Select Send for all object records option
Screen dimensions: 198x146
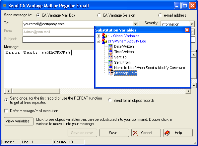pos(109,100)
